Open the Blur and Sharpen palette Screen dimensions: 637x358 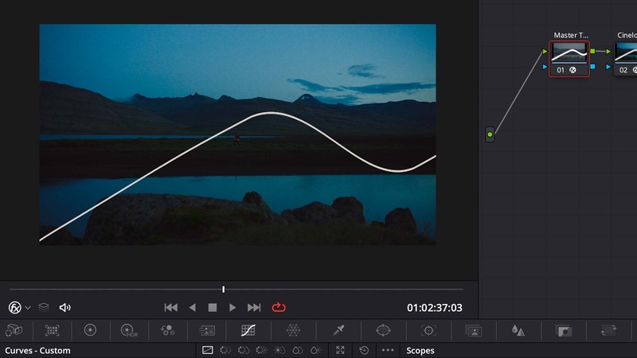coord(518,329)
